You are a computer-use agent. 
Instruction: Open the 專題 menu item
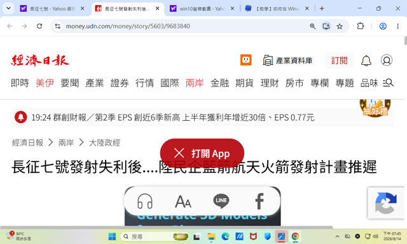pyautogui.click(x=345, y=83)
